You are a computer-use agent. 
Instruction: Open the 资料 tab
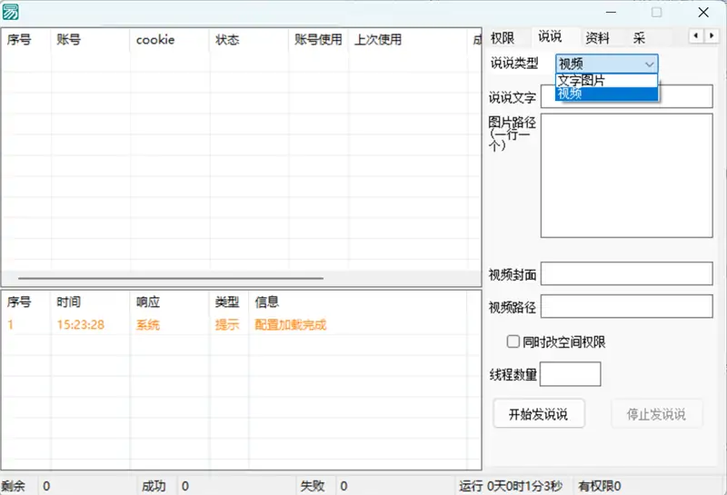point(597,38)
